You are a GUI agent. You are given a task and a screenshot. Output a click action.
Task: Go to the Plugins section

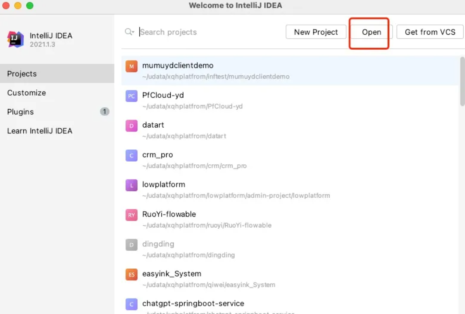click(x=57, y=112)
